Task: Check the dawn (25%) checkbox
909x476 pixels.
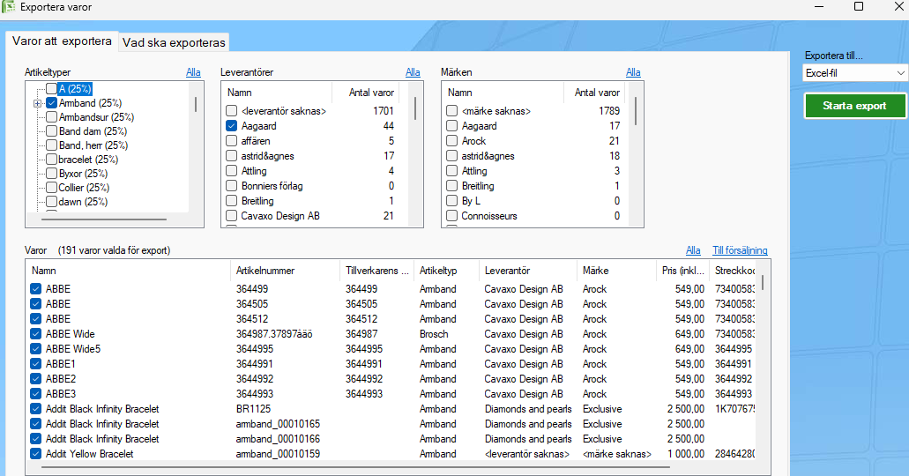Action: click(x=52, y=202)
